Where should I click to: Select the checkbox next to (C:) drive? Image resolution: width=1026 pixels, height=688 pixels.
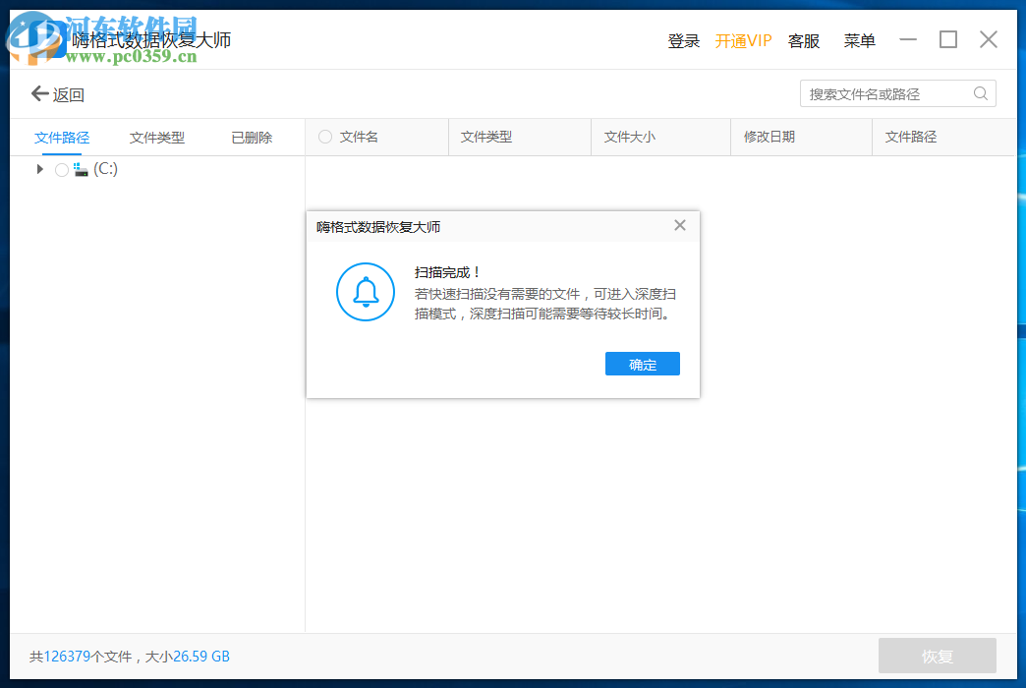(x=60, y=168)
